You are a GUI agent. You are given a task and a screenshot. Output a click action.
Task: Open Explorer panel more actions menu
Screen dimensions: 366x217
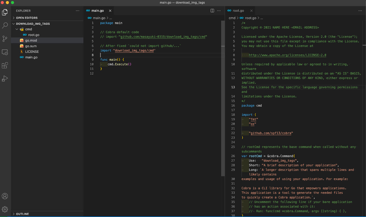pyautogui.click(x=77, y=11)
